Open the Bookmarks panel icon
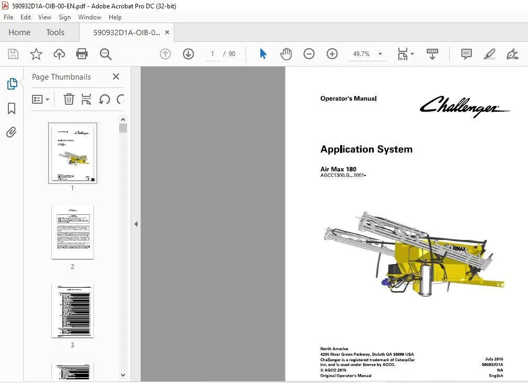Viewport: 528px width, 383px height. click(x=12, y=108)
